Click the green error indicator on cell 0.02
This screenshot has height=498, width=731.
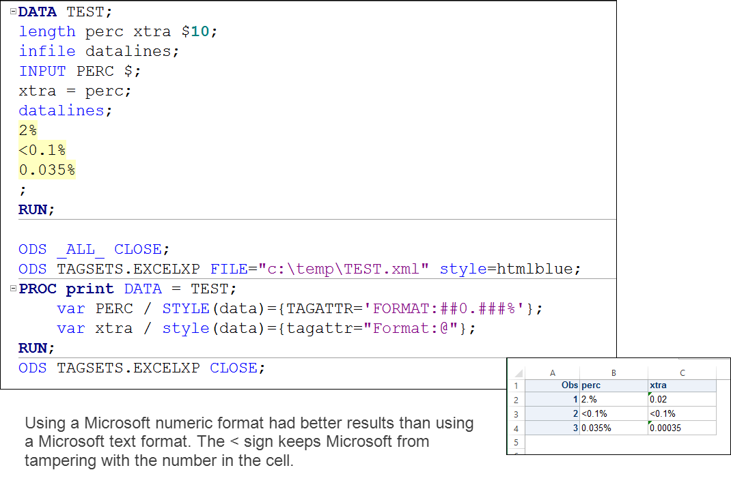[x=650, y=393]
